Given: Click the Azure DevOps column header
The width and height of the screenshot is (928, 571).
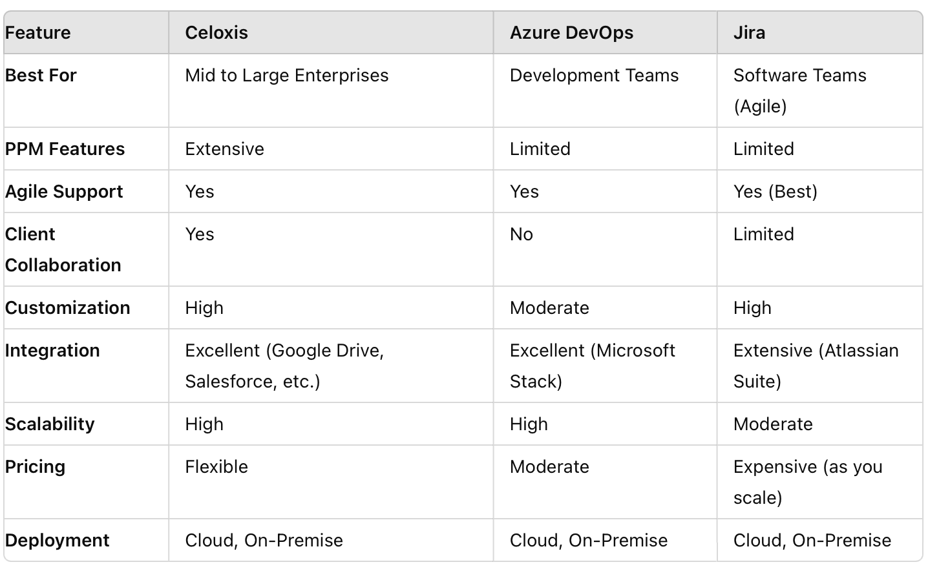Looking at the screenshot, I should click(571, 33).
